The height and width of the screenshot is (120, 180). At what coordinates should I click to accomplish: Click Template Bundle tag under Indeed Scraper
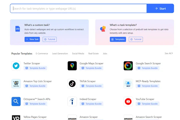point(91,104)
